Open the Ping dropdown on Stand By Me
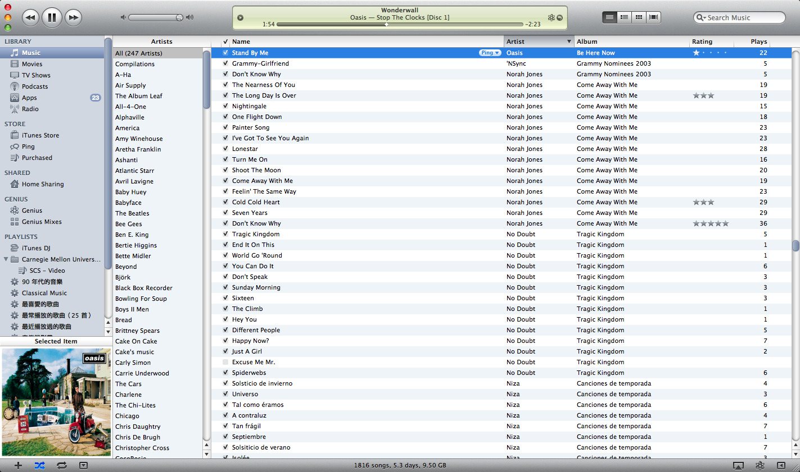 pos(490,53)
